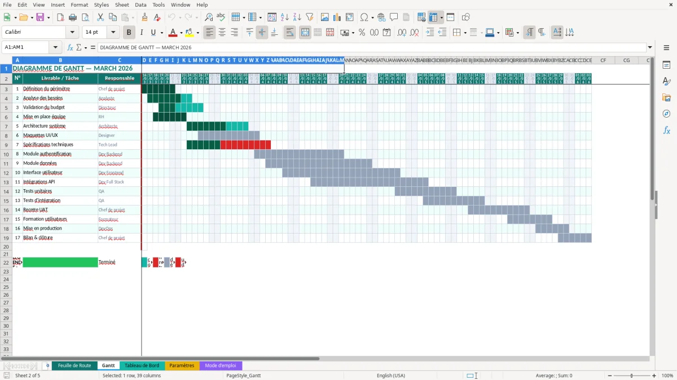Open the Open-file dropdown arrow
This screenshot has height=380, width=677.
tap(32, 17)
